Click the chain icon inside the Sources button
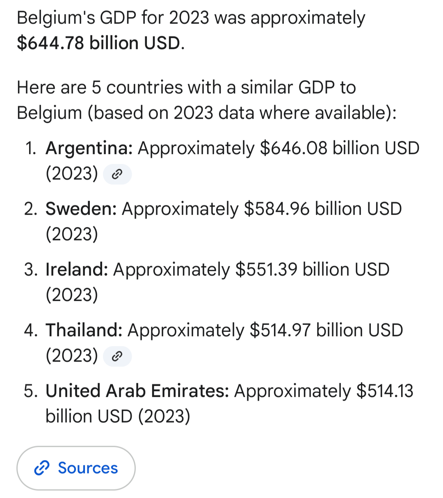Screen dimensions: 443x498 (x=42, y=468)
